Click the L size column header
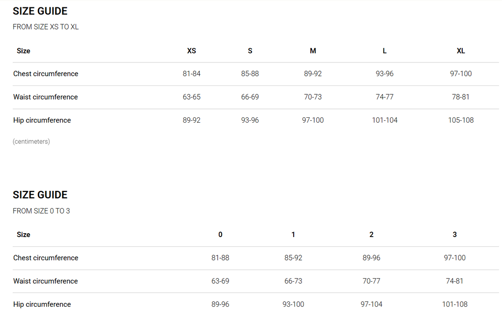 click(384, 51)
